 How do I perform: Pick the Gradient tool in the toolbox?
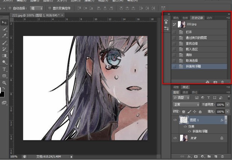pos(4,56)
